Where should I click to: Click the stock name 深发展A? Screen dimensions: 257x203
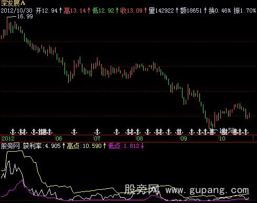13,3
